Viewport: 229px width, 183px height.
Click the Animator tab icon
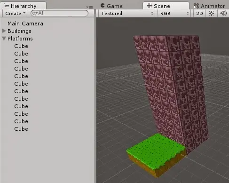point(196,6)
